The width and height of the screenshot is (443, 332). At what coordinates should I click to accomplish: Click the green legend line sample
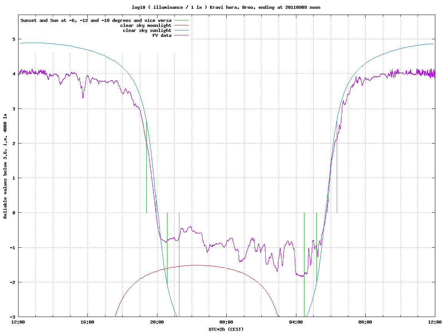(181, 20)
